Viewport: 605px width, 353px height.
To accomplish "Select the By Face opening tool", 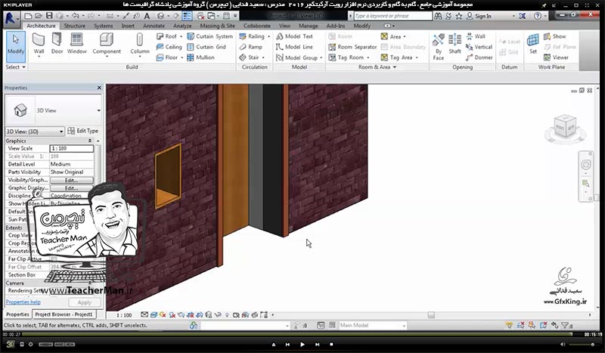I will [x=439, y=47].
